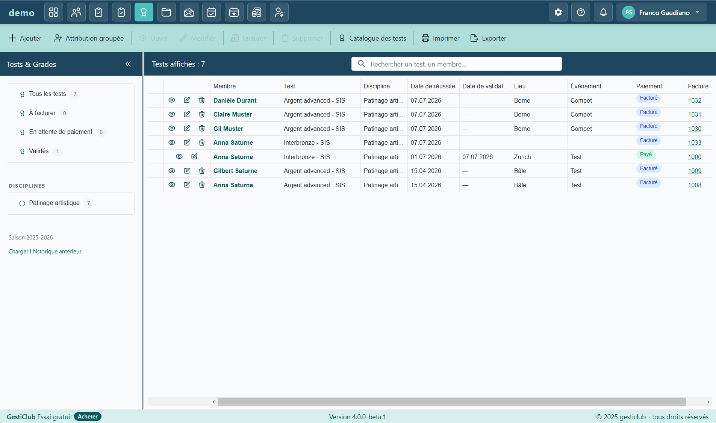Image resolution: width=716 pixels, height=423 pixels.
Task: Delete Anna Saturne's Bâle test entry
Action: 202,185
